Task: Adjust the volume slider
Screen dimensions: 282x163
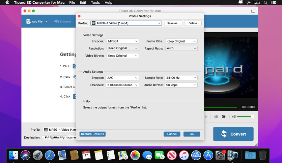Action: (x=245, y=117)
